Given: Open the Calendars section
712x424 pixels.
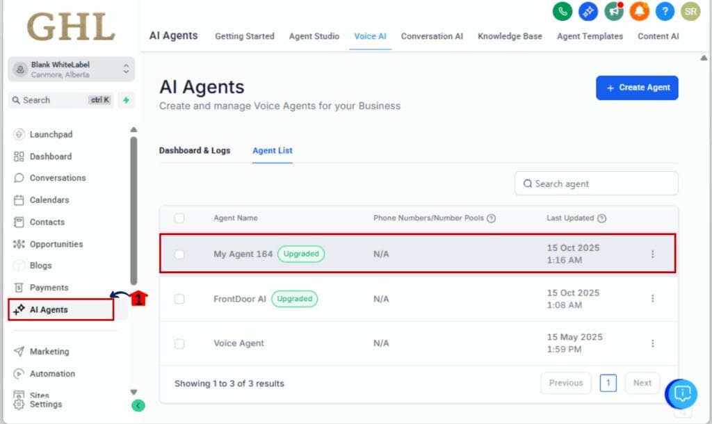Looking at the screenshot, I should point(49,200).
